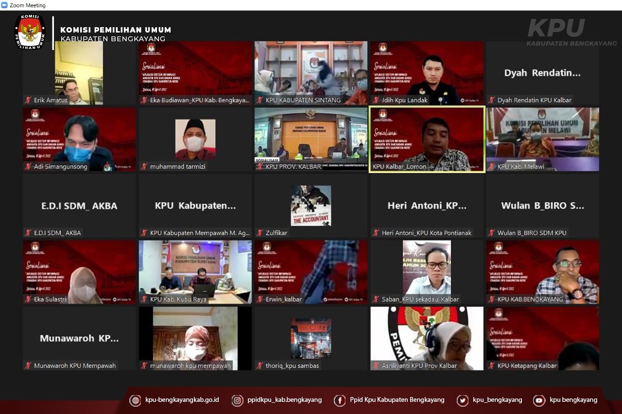622x414 pixels.
Task: Click muhammad tarmizi's profile photo
Action: click(195, 139)
